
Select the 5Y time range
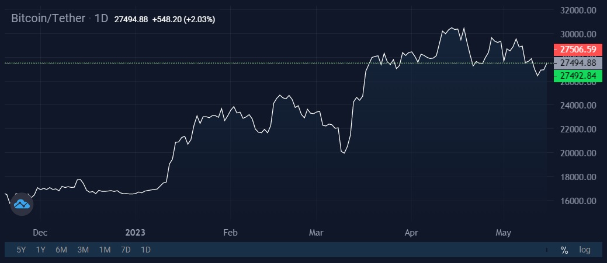point(21,250)
